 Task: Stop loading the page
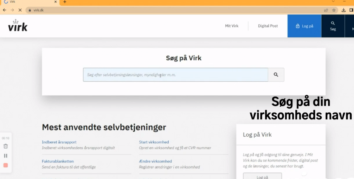coord(20,10)
